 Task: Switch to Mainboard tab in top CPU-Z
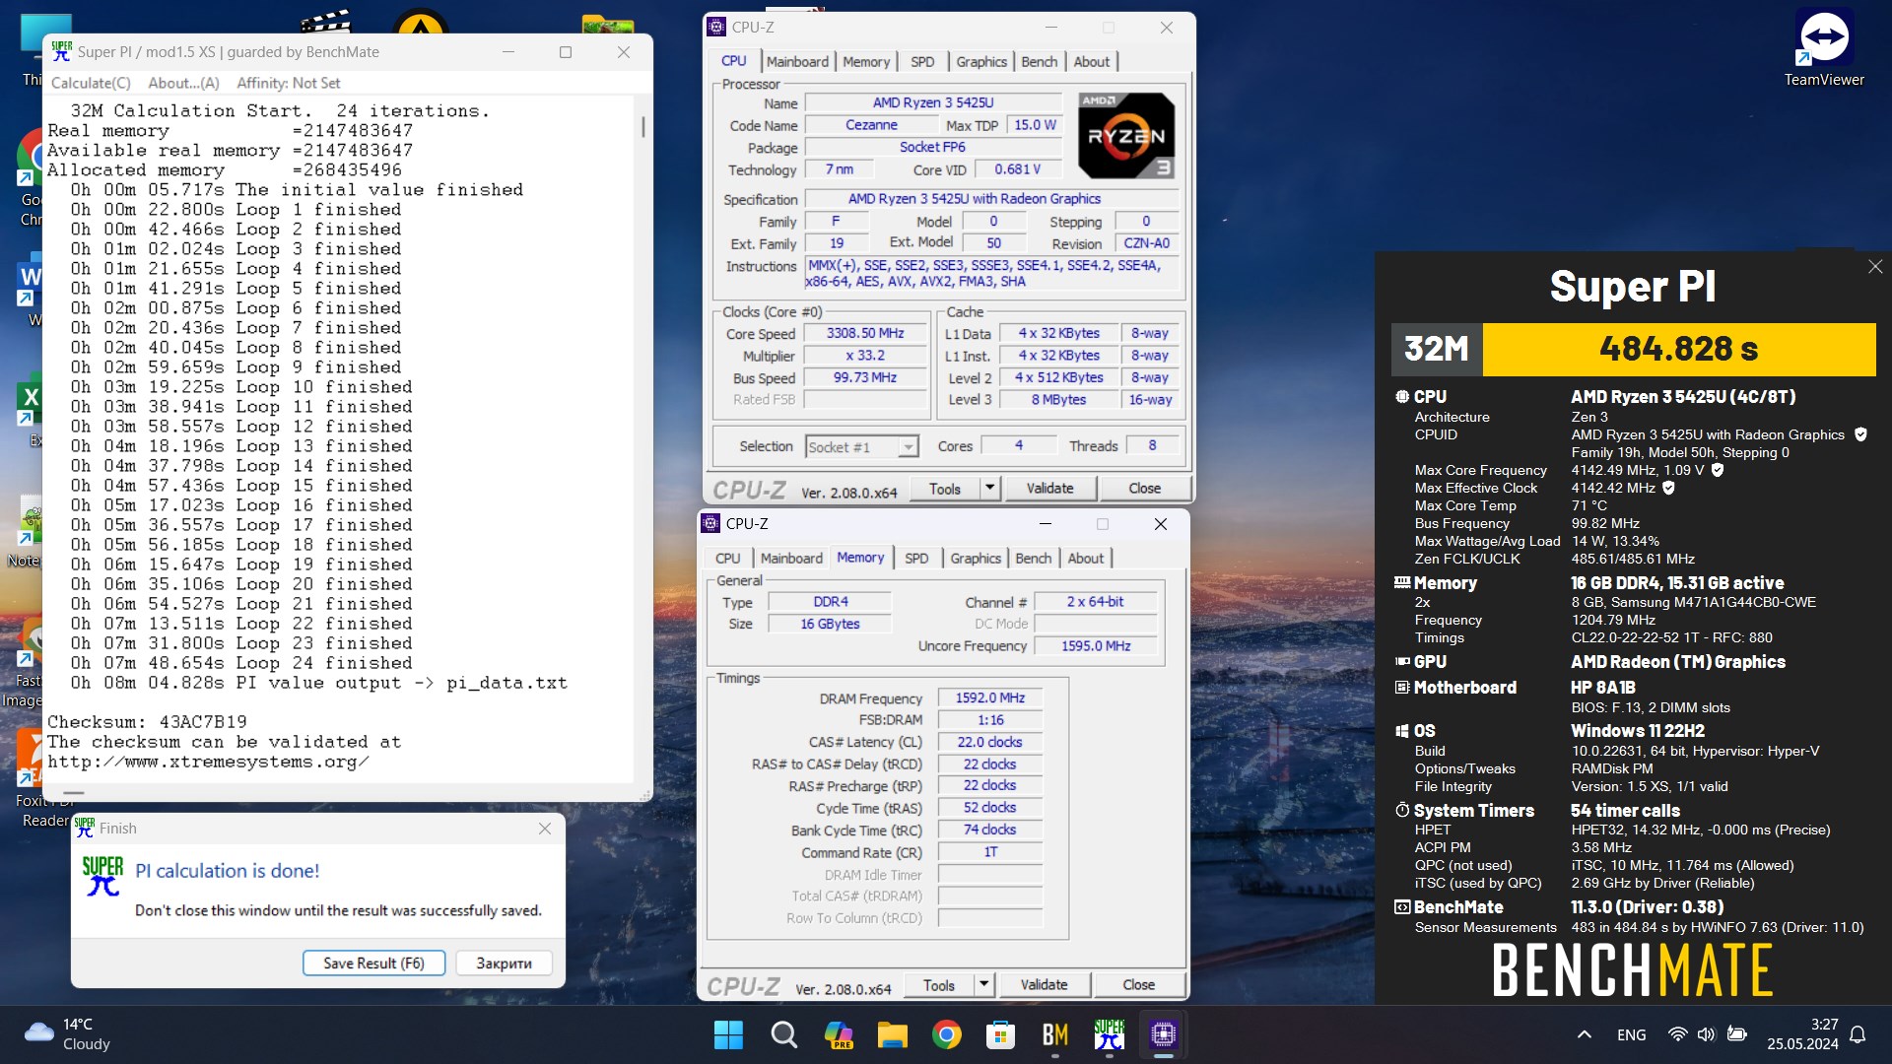point(797,61)
